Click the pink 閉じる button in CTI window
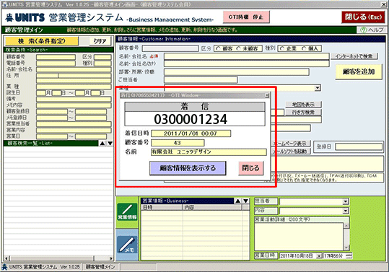This screenshot has height=272, width=389. [251, 168]
